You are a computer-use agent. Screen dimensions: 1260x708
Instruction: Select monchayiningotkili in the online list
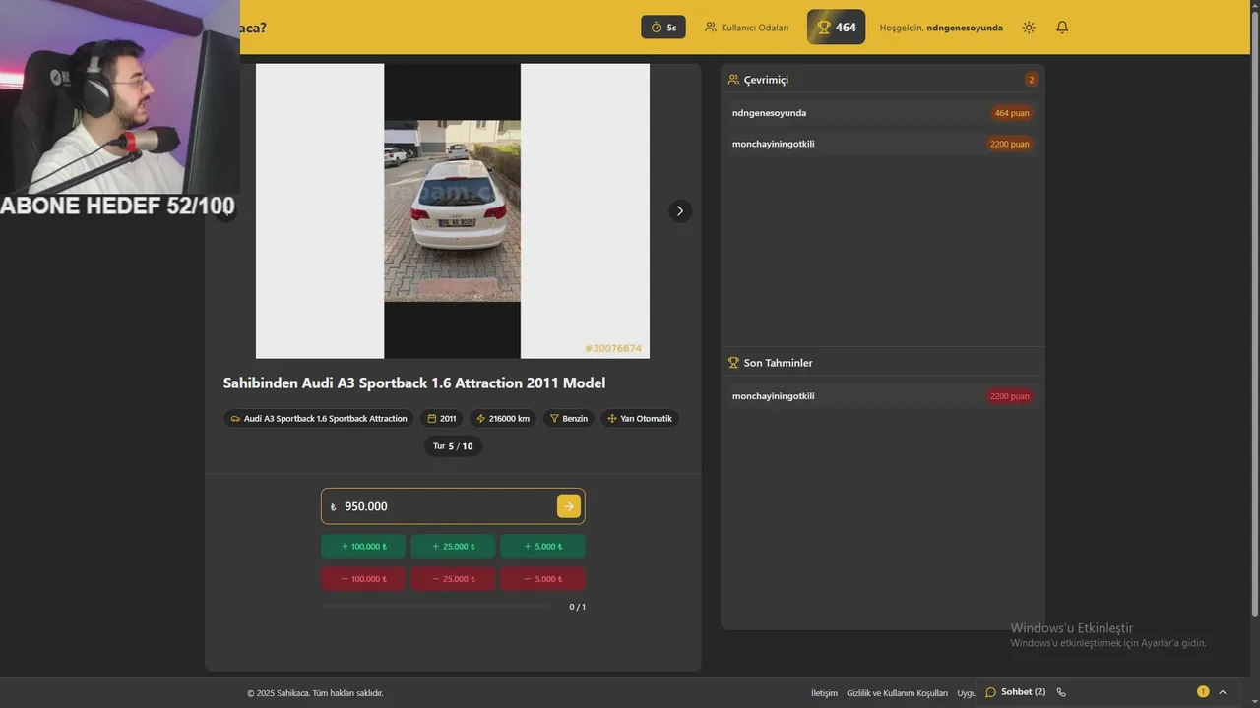coord(773,144)
